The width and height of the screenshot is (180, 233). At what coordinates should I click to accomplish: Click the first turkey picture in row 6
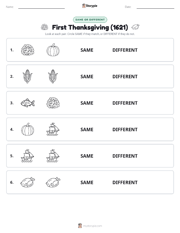[28, 182]
